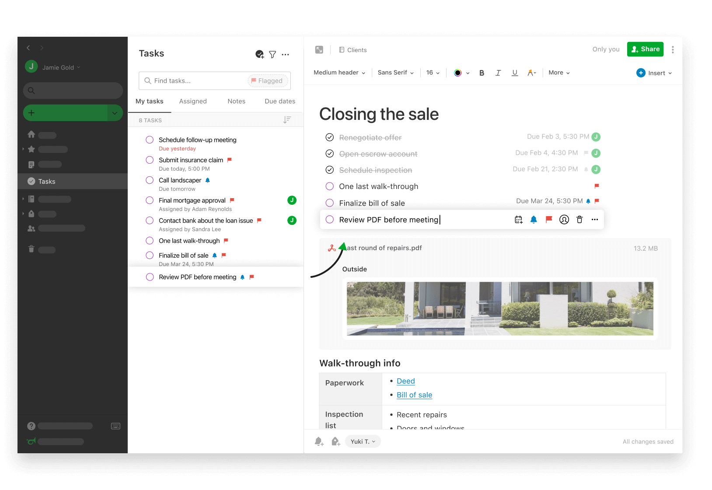Expand the Shortcuts star item in sidebar
This screenshot has width=712, height=490.
coord(23,149)
